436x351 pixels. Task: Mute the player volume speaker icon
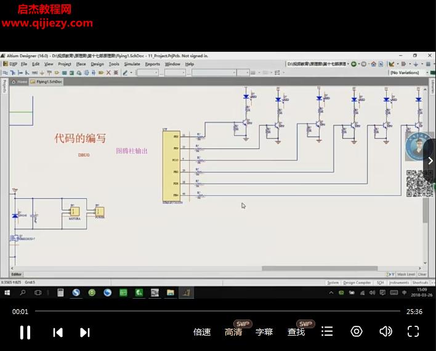(386, 331)
